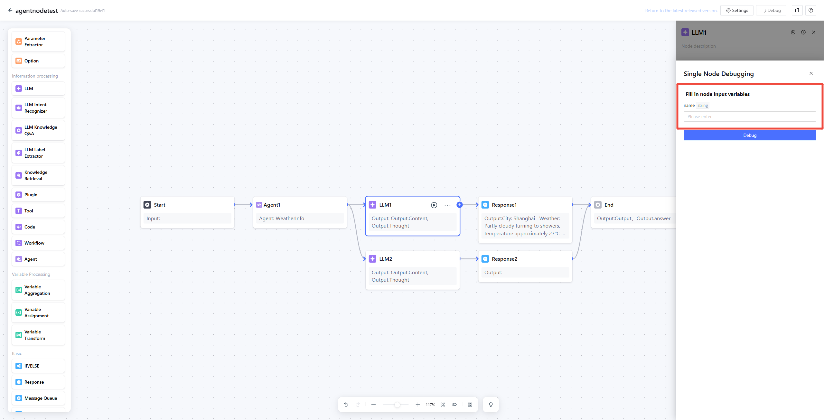Screen dimensions: 824x420
Task: Click the zoom-in plus icon
Action: [x=418, y=405]
